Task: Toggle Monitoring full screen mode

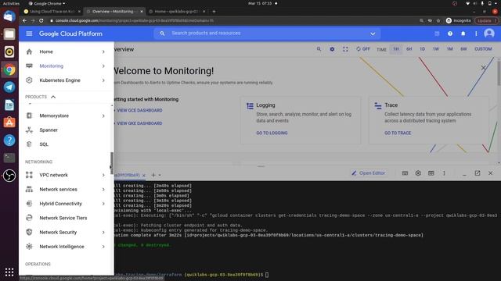Action: (x=345, y=49)
